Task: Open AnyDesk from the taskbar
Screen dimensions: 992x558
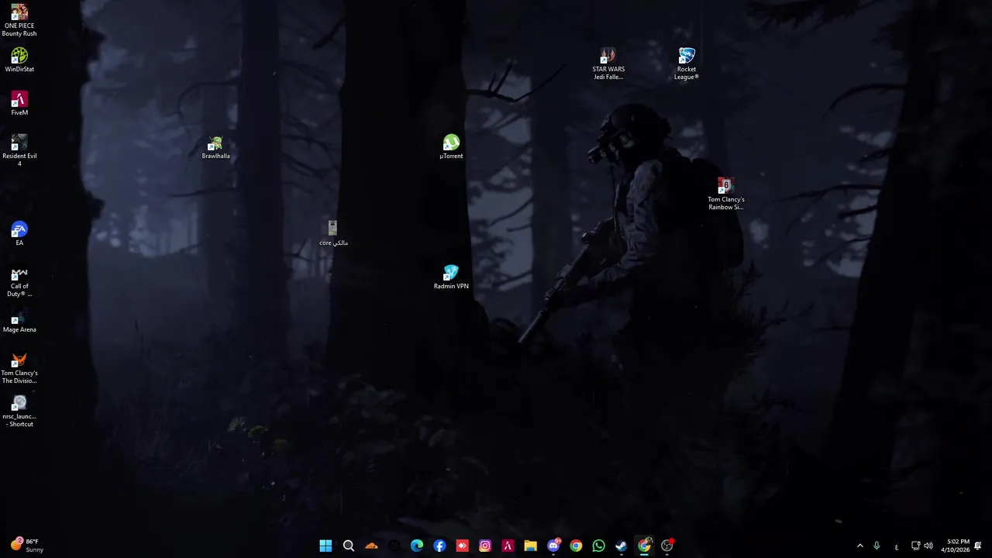Action: (462, 546)
